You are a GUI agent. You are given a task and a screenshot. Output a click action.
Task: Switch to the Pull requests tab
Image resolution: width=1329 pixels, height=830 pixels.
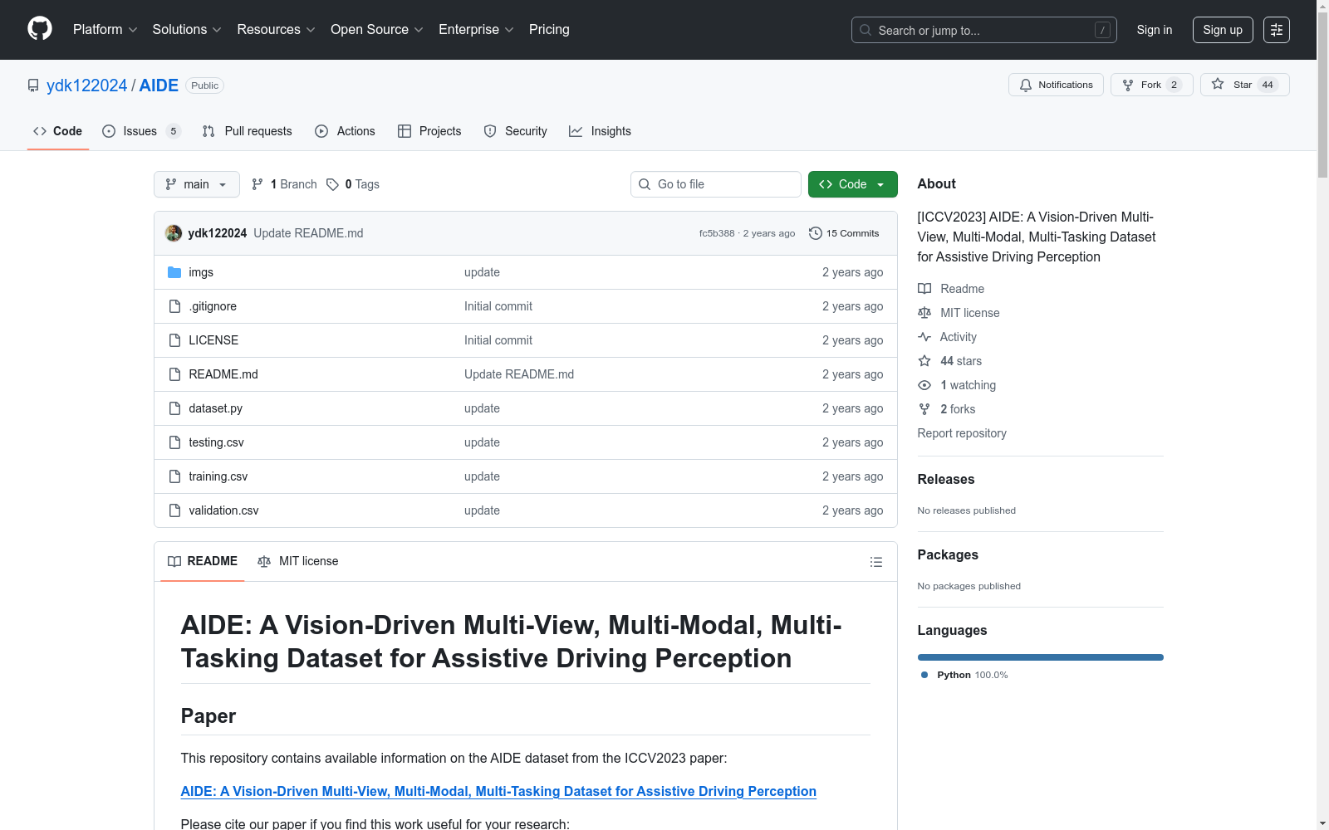click(248, 131)
